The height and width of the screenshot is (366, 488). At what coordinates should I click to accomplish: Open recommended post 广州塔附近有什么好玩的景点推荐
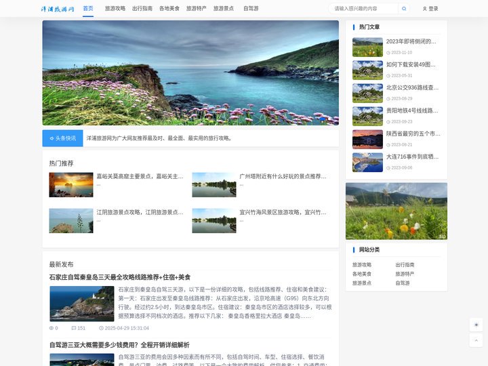pos(283,176)
